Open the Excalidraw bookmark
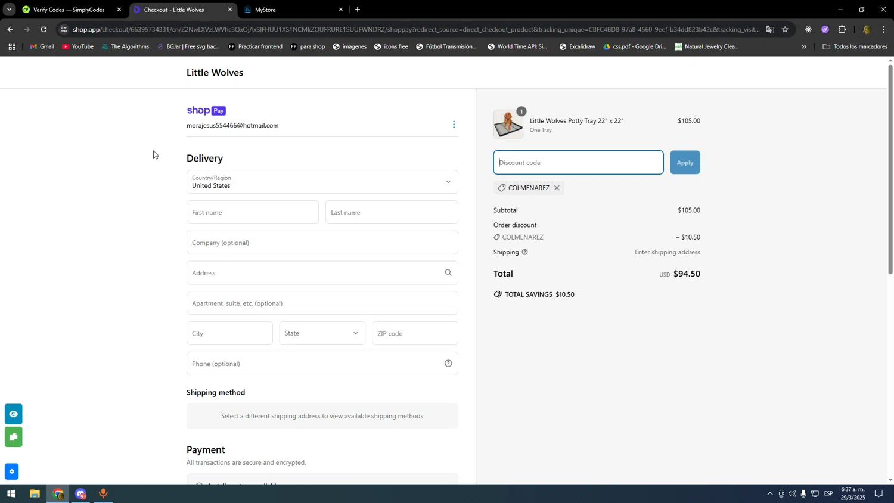This screenshot has width=894, height=503. point(577,46)
